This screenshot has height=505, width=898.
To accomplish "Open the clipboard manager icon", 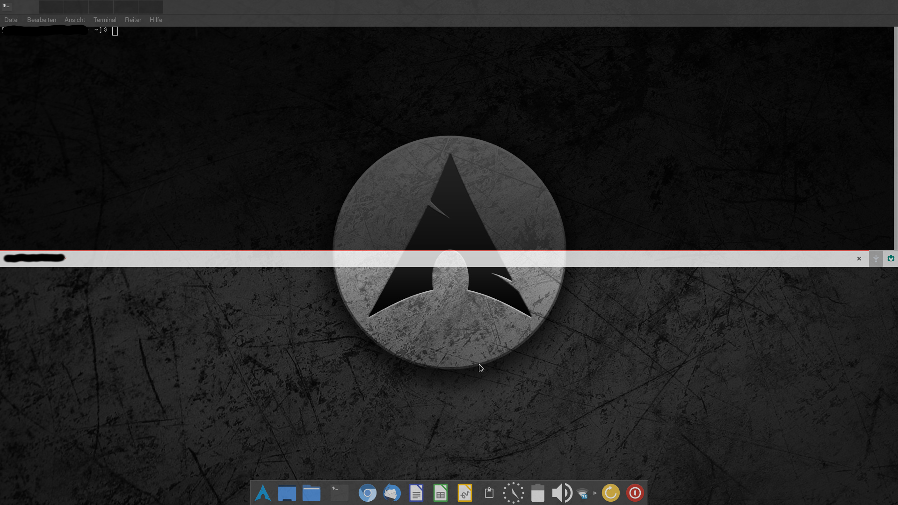I will [489, 493].
